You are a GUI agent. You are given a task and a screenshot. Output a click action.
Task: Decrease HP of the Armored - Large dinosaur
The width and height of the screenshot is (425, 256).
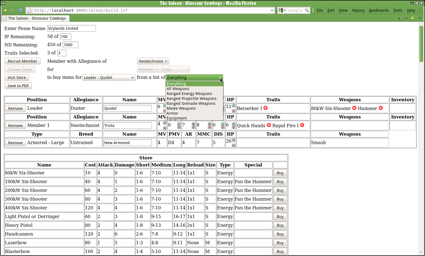click(x=234, y=145)
